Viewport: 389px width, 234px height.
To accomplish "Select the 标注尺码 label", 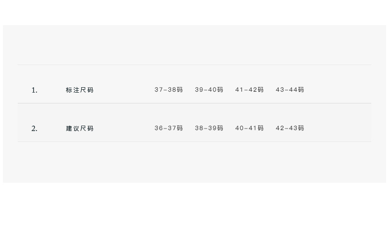I will coord(79,90).
